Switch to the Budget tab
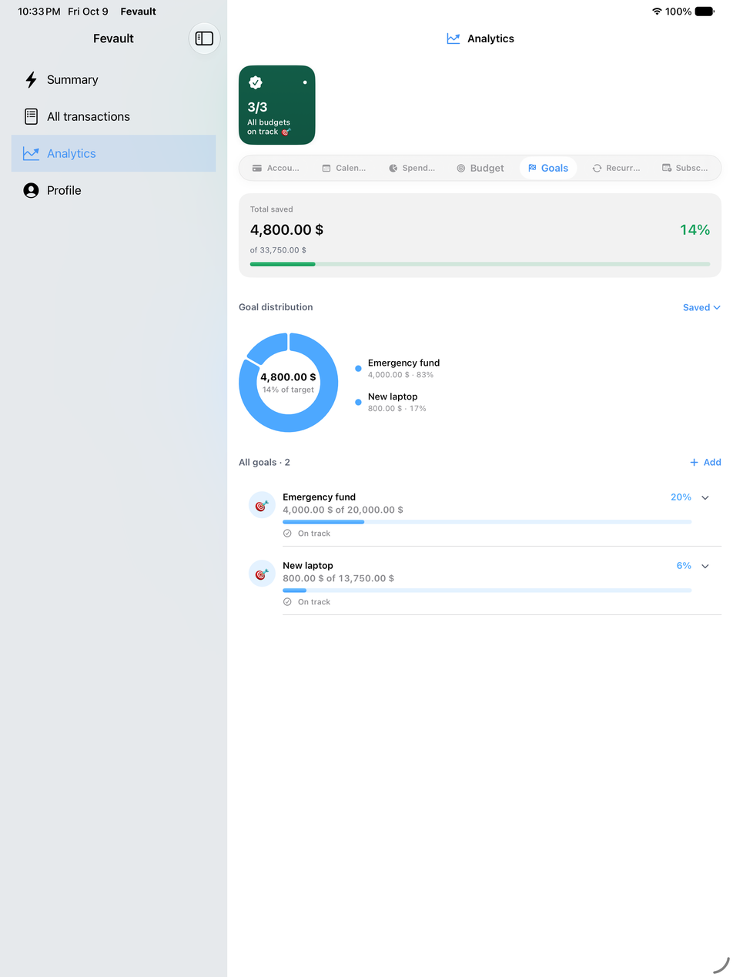 pos(480,168)
